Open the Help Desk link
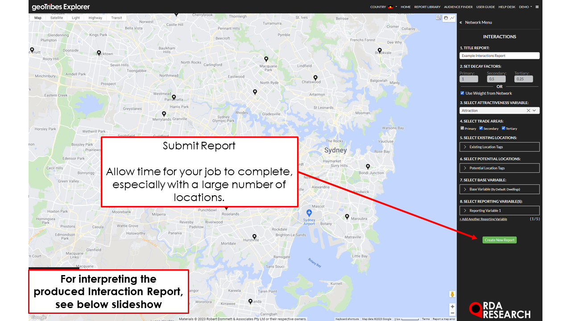 pos(507,7)
